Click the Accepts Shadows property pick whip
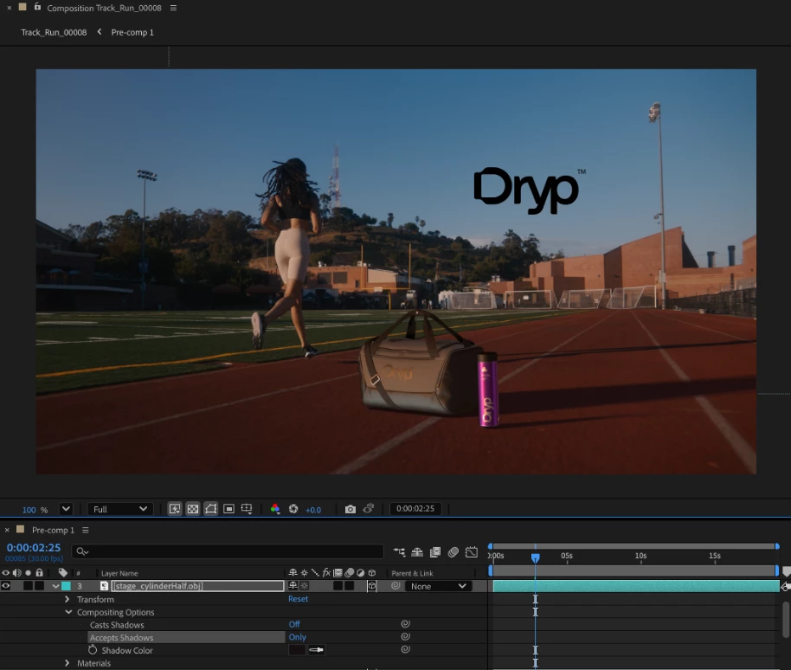 pyautogui.click(x=405, y=637)
